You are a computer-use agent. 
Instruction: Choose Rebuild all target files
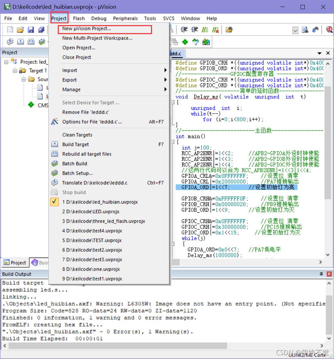(109, 154)
